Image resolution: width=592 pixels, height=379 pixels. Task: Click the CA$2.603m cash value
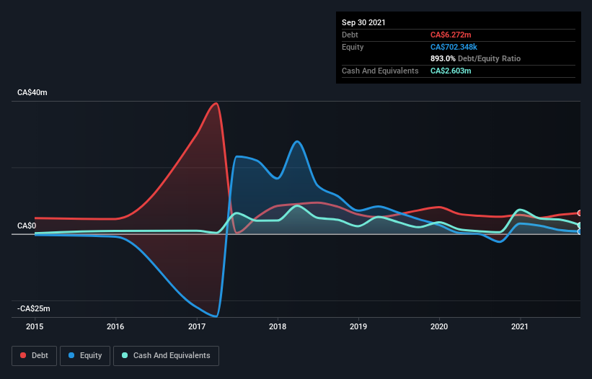click(x=451, y=71)
